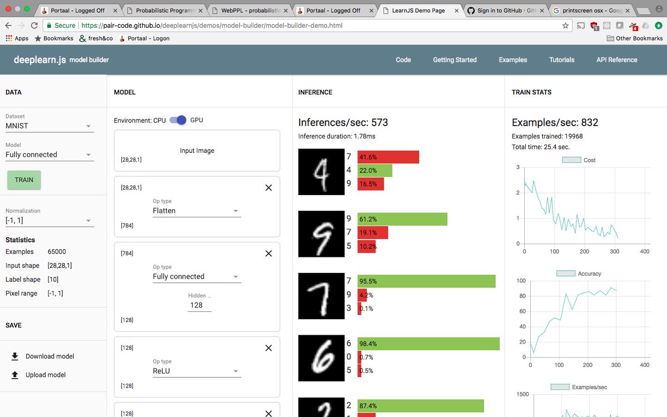Screen dimensions: 667x417
Task: Switch to the printscreen osx Google tab
Action: click(x=589, y=10)
